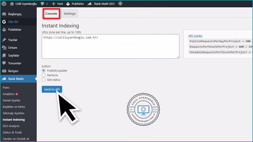Viewport: 253px width, 142px height.
Task: Switch to the Console tab
Action: (51, 14)
